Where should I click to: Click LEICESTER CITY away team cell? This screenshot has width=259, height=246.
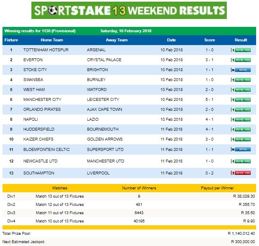[x=103, y=100]
